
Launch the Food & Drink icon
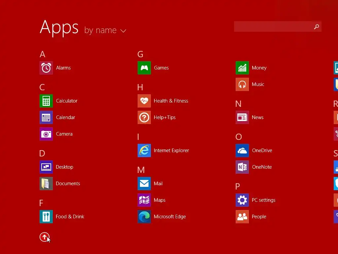[46, 217]
